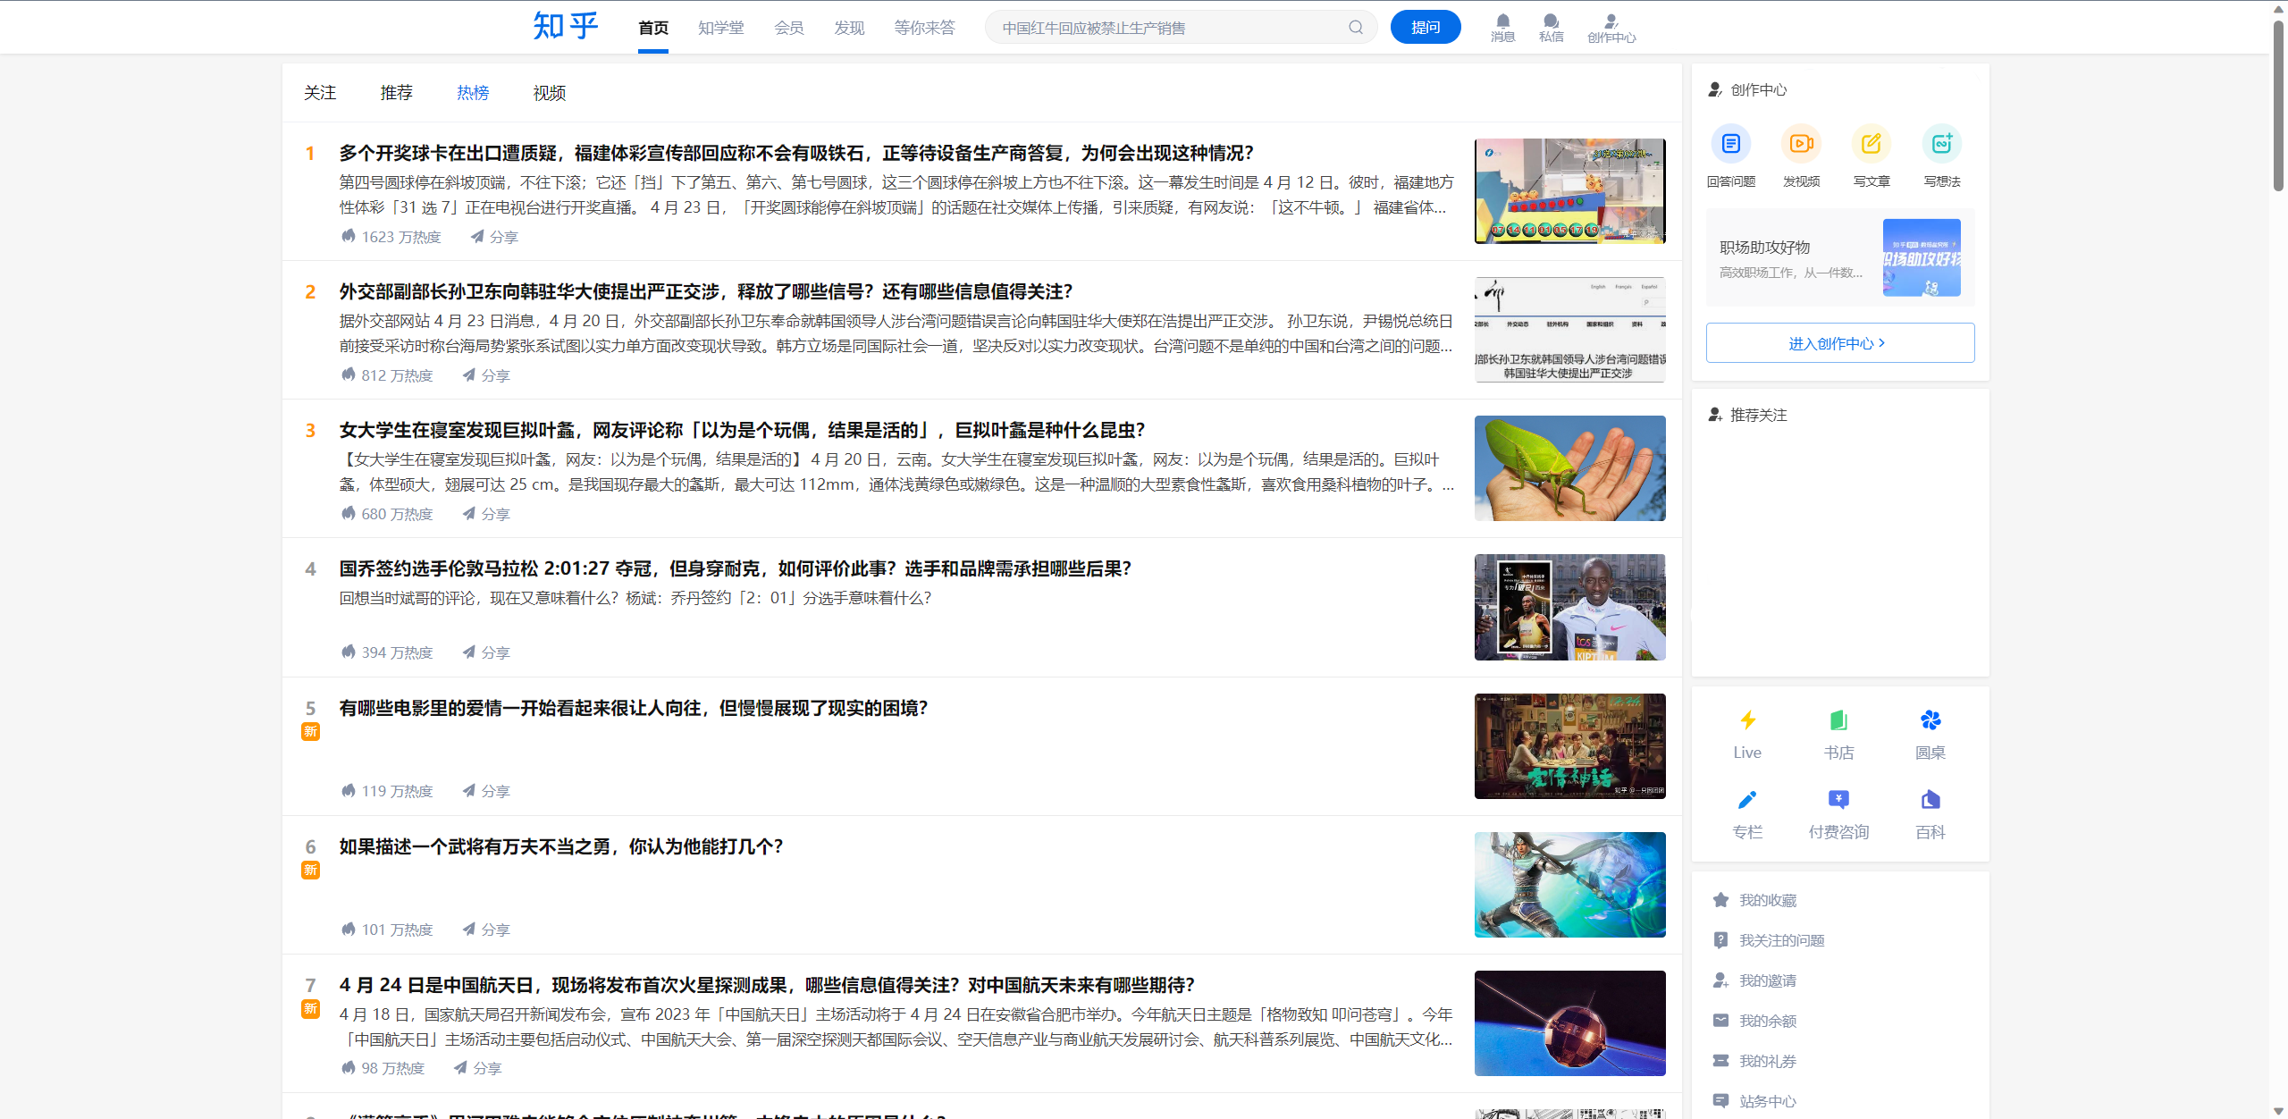Open the katydid insect thumbnail image
The width and height of the screenshot is (2288, 1119).
[1569, 468]
